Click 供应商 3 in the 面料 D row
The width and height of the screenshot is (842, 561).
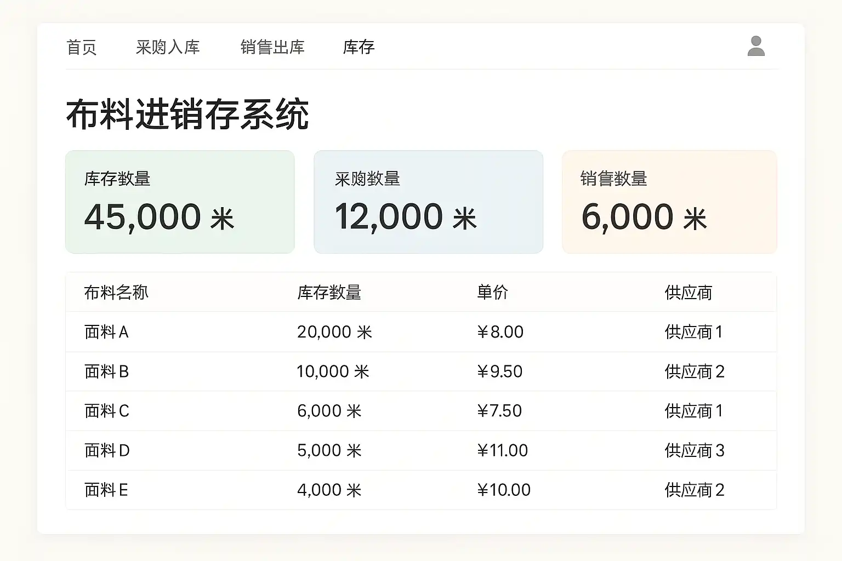tap(695, 450)
